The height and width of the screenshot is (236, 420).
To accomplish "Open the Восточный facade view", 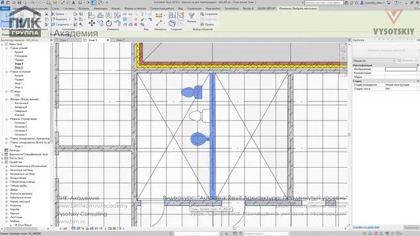I will [x=22, y=103].
